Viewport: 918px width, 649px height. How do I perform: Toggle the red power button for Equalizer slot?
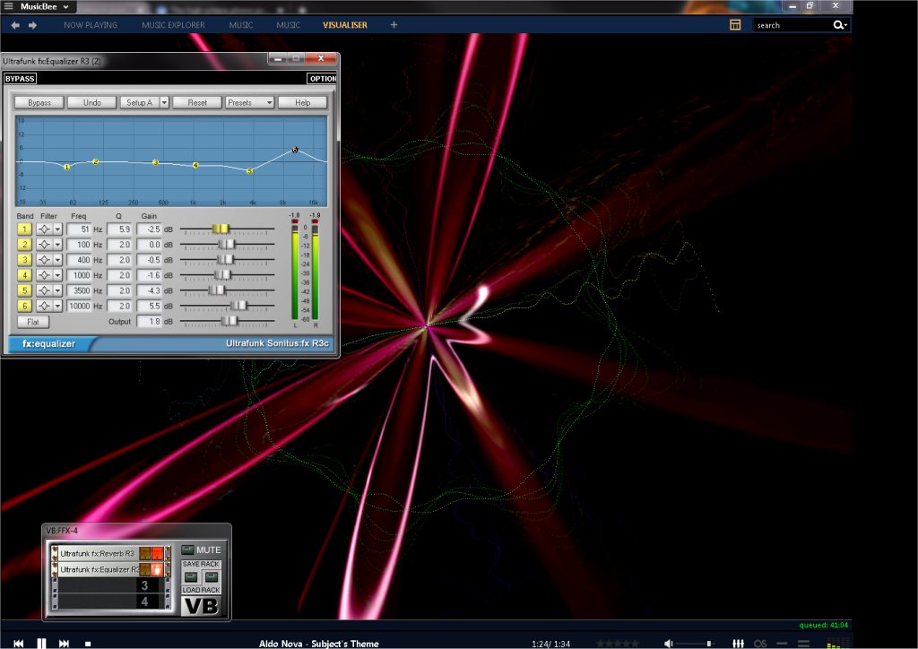158,569
